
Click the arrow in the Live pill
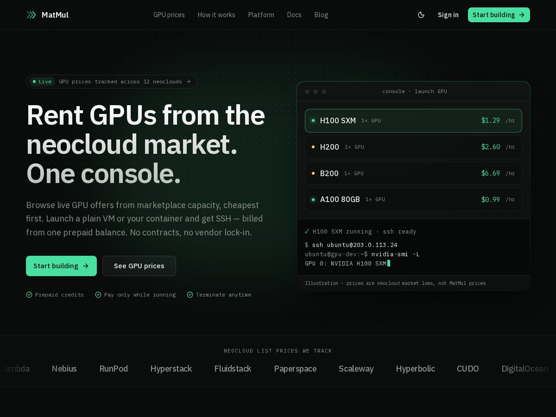(x=189, y=82)
